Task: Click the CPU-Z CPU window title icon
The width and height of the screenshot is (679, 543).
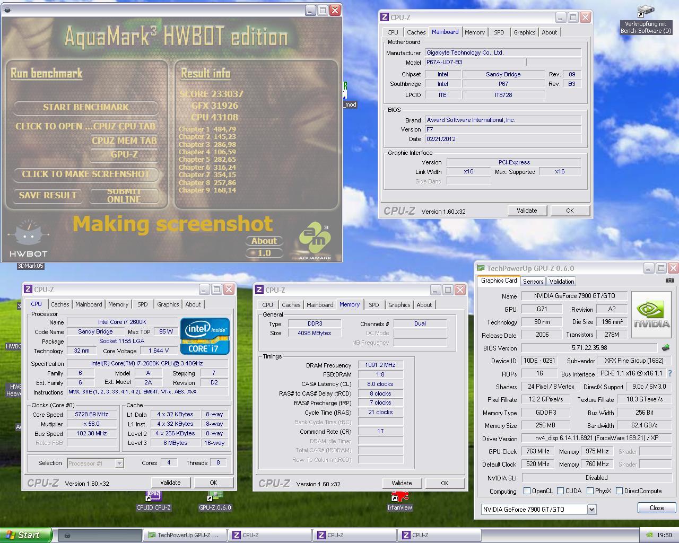Action: pyautogui.click(x=28, y=290)
